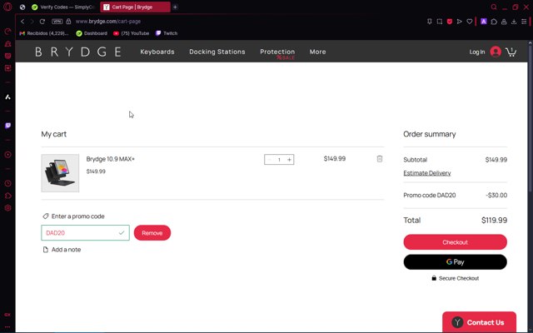The image size is (533, 333).
Task: Open the YouTube bookmark
Action: tap(132, 33)
